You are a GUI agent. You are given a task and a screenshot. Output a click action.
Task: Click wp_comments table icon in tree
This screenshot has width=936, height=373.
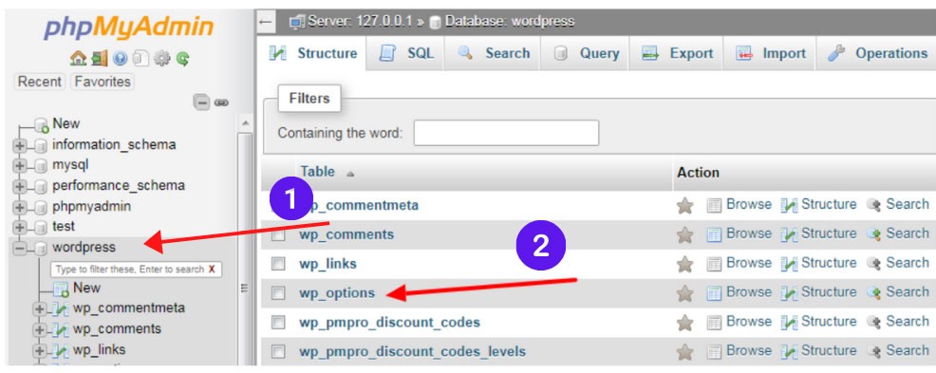(x=60, y=328)
